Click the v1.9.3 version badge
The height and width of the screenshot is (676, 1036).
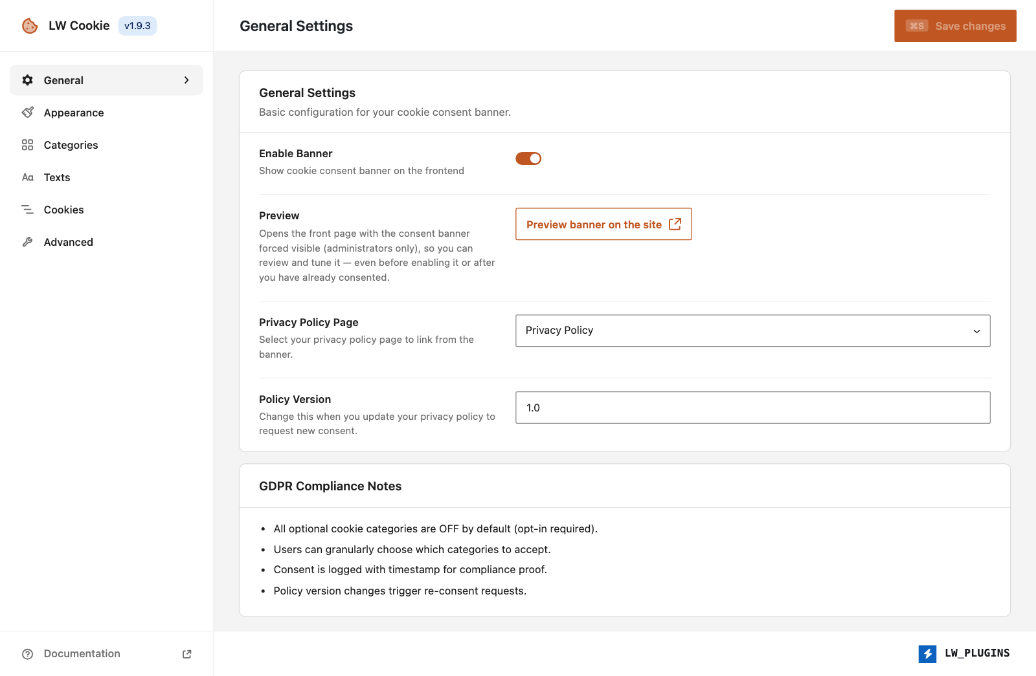[x=137, y=26]
